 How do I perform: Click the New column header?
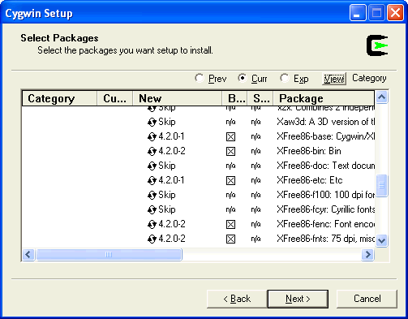[177, 98]
